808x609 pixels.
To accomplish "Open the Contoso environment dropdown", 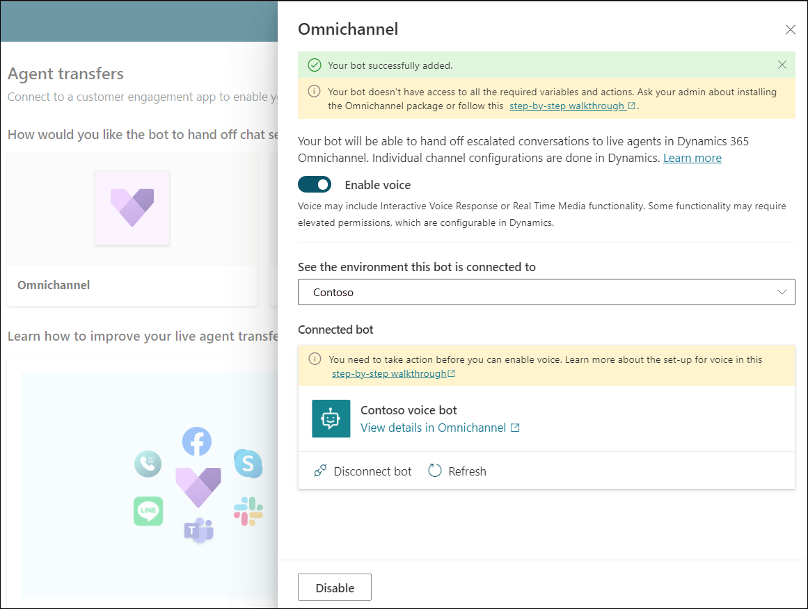I will [546, 292].
